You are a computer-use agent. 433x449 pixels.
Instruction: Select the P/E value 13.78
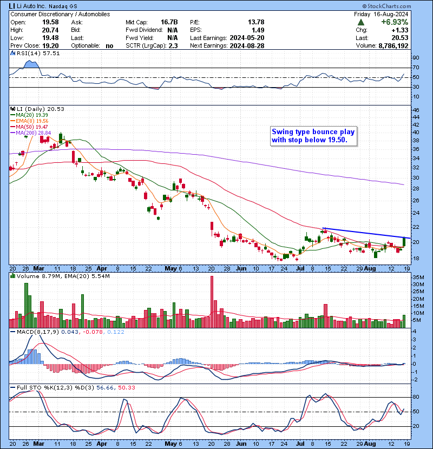(256, 22)
